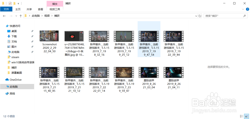This screenshot has height=119, width=250.
Task: Click 捕获 in the address breadcrumb
Action: (x=57, y=16)
